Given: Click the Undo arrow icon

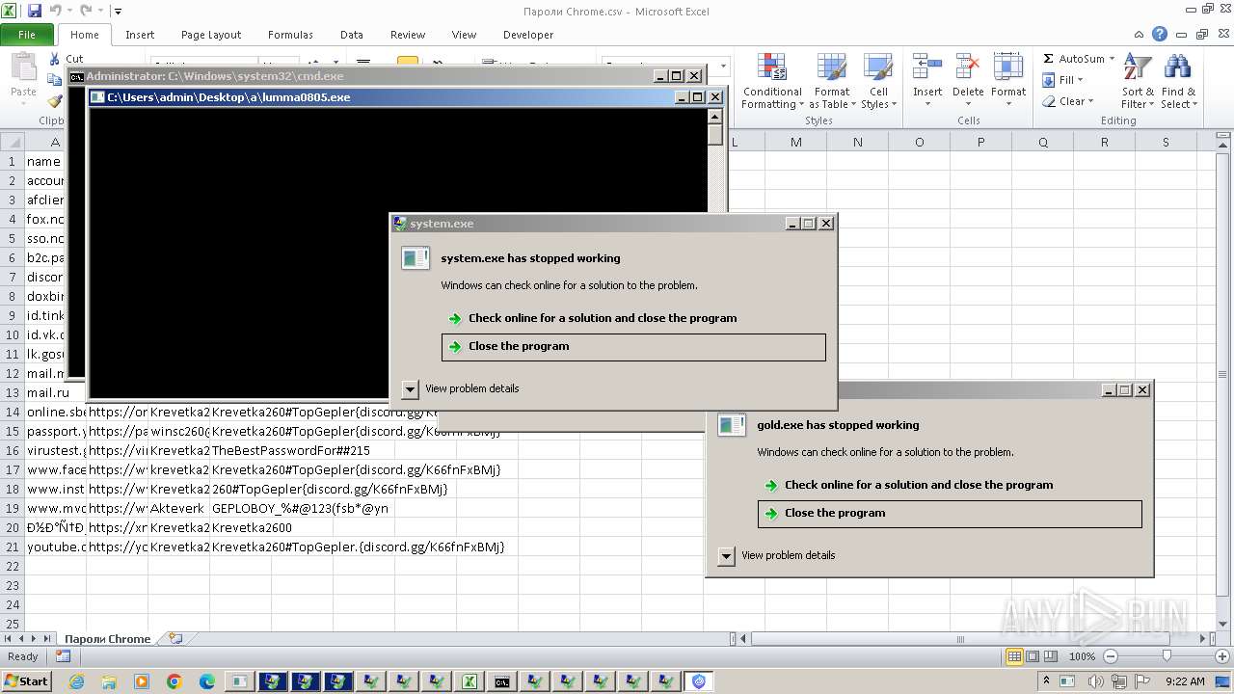Looking at the screenshot, I should (56, 12).
